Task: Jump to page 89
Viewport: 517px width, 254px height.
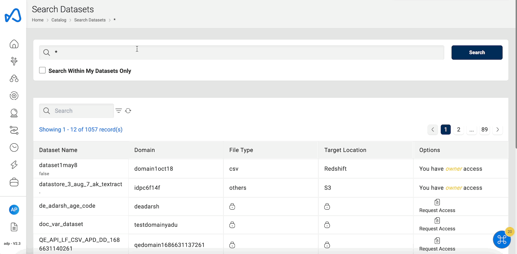Action: 484,130
